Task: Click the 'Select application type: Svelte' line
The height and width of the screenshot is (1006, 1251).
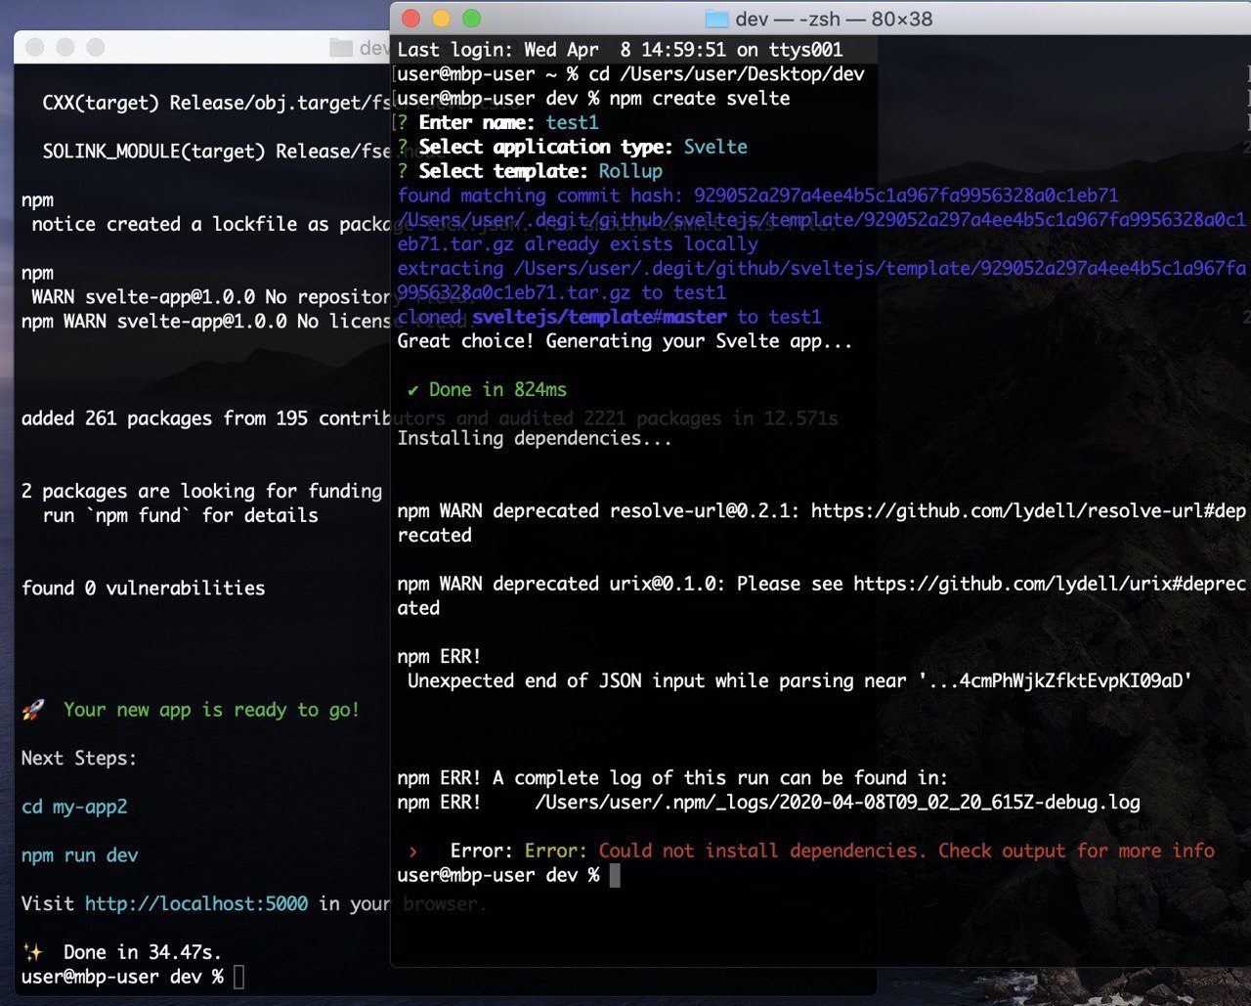Action: point(573,147)
